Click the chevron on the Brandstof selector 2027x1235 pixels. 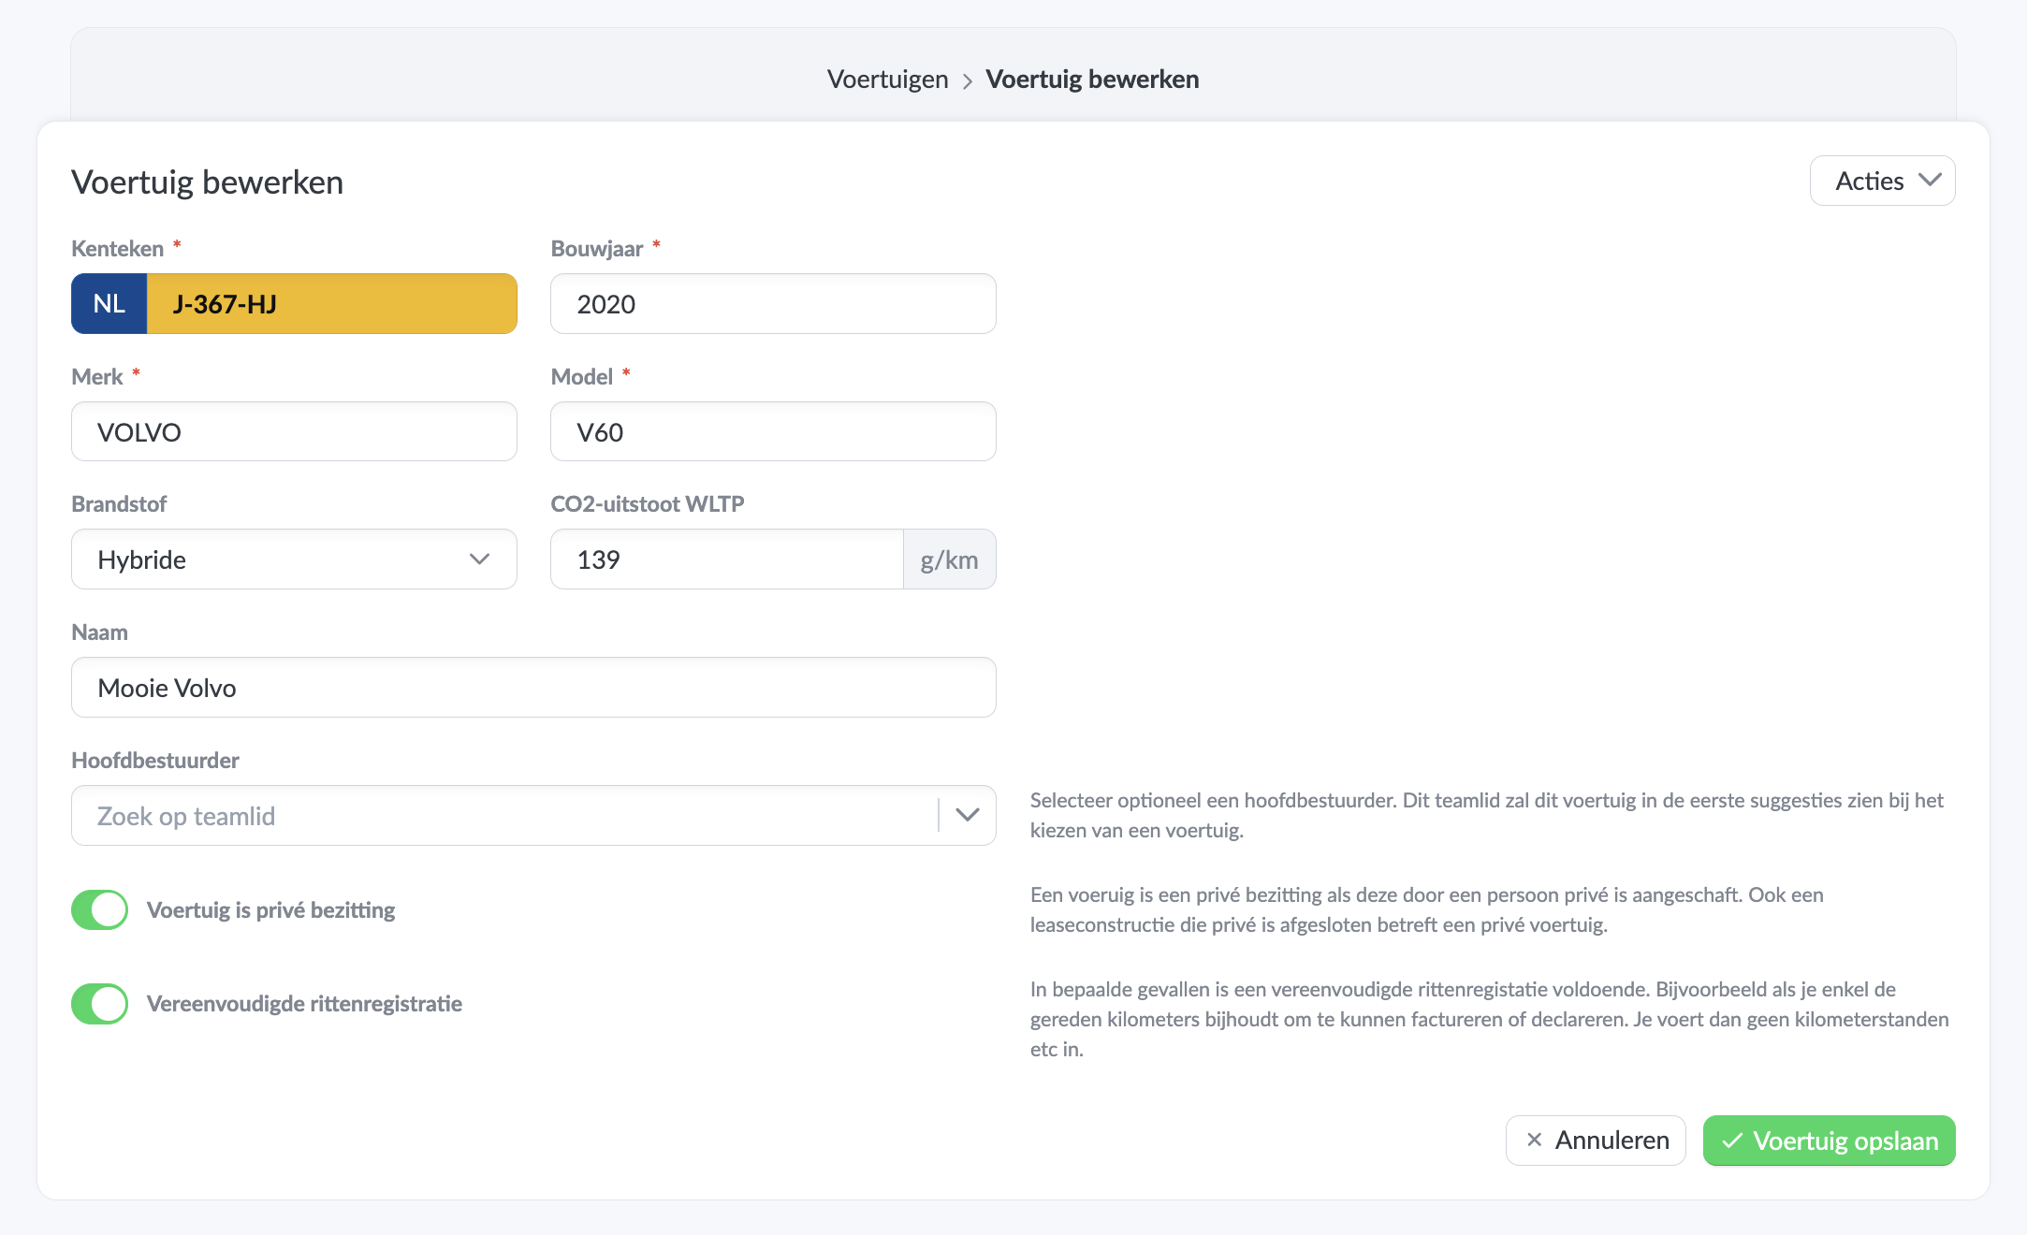point(480,559)
